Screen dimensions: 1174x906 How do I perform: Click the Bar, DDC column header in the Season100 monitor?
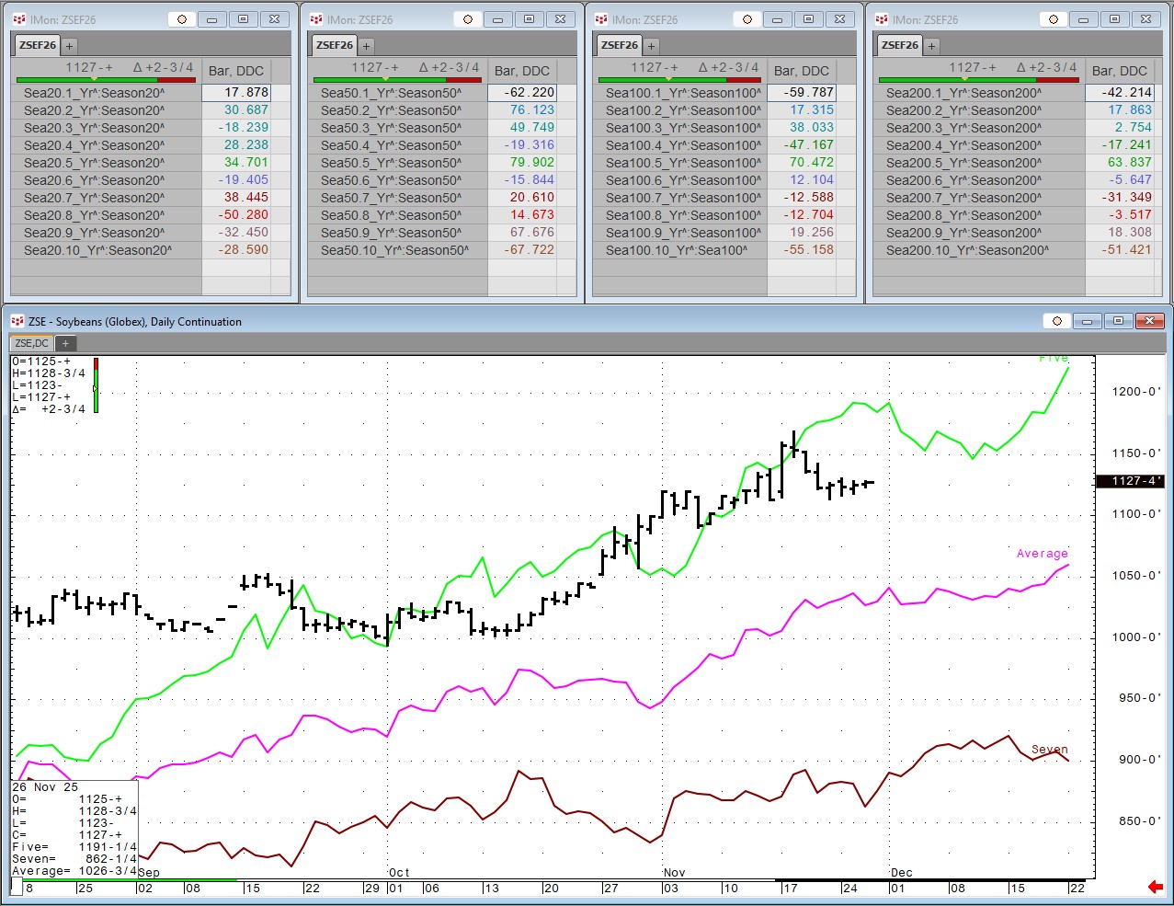[801, 71]
